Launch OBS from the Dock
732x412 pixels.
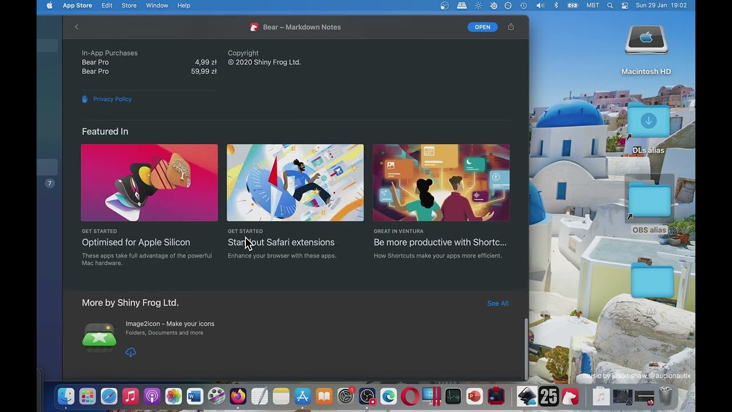[x=367, y=396]
